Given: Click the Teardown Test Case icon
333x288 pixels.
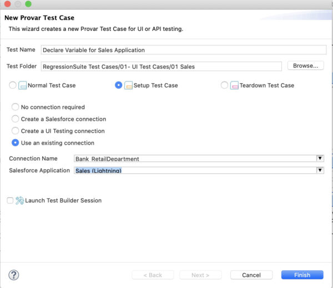Looking at the screenshot, I should click(x=234, y=85).
